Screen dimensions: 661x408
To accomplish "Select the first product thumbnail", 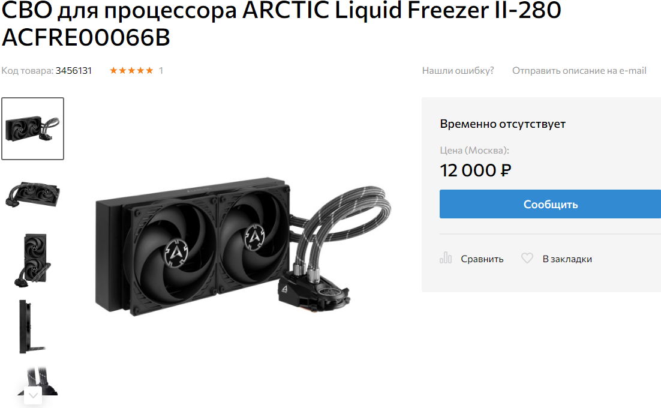I will click(x=33, y=128).
